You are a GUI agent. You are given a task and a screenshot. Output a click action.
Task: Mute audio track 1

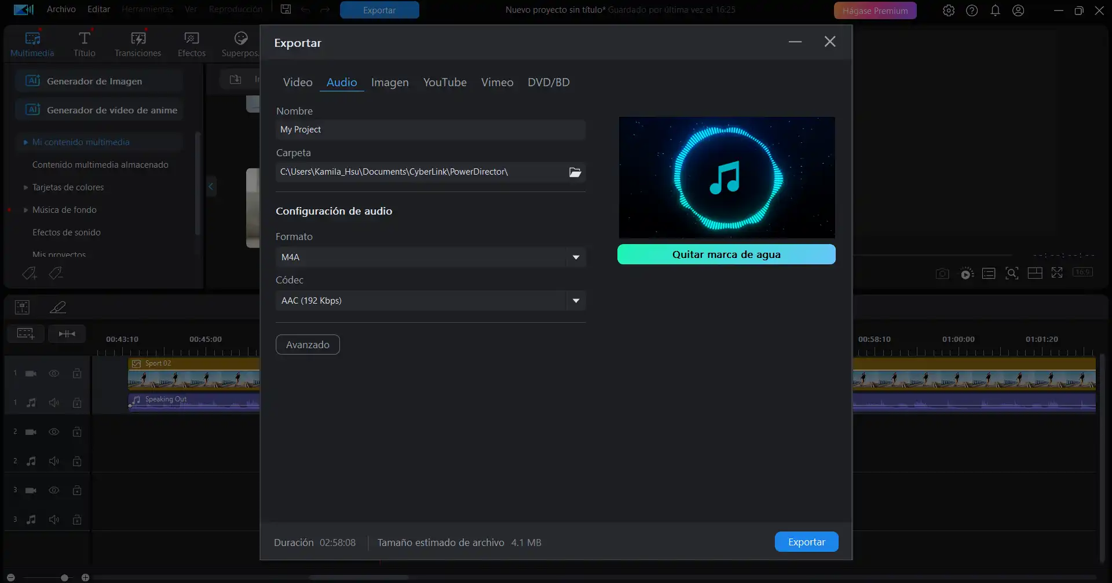54,403
